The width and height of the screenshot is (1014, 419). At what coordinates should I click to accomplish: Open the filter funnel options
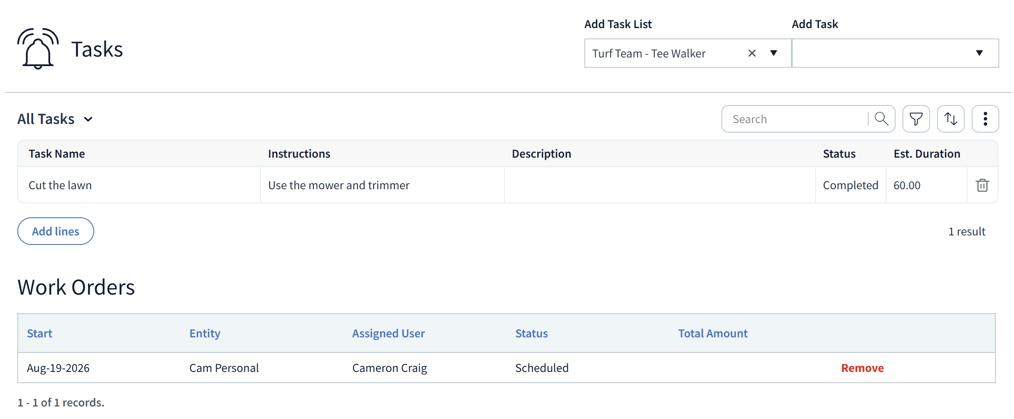pos(916,119)
